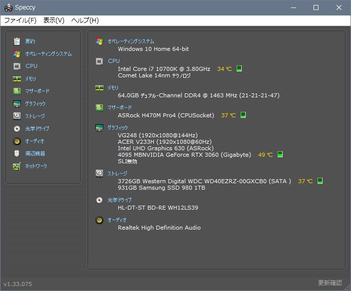Click the green temperature indicator next to WDC drive 37 ℃
The width and height of the screenshot is (351, 291).
(320, 181)
